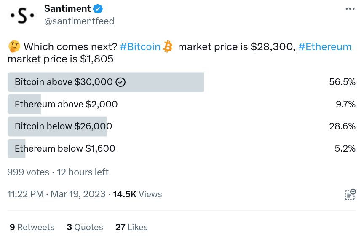Select poll option Bitcoin below $26,000
The height and width of the screenshot is (239, 364).
coord(182,126)
